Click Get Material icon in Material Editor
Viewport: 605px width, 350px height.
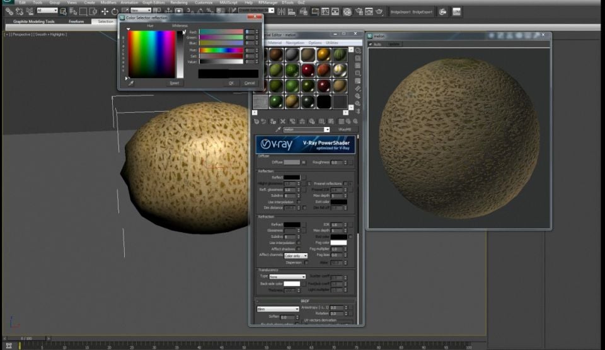(256, 121)
